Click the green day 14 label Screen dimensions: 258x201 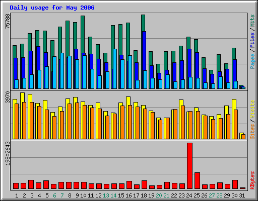coord(113,195)
